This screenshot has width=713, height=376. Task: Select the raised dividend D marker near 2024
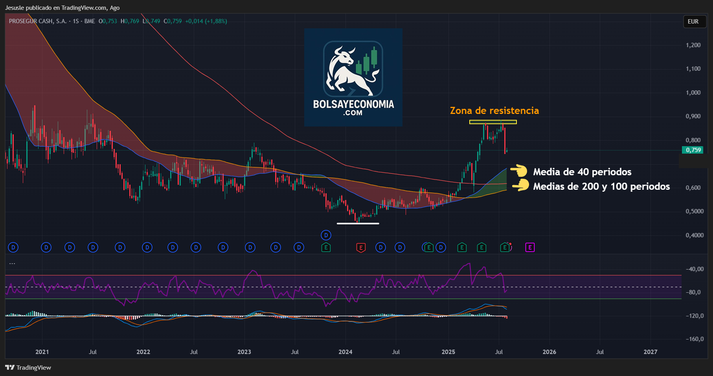(x=326, y=235)
